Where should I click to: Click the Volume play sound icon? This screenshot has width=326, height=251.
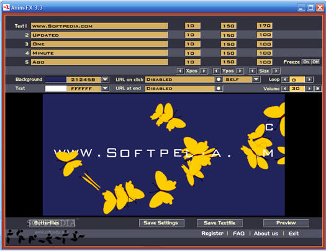click(x=318, y=89)
